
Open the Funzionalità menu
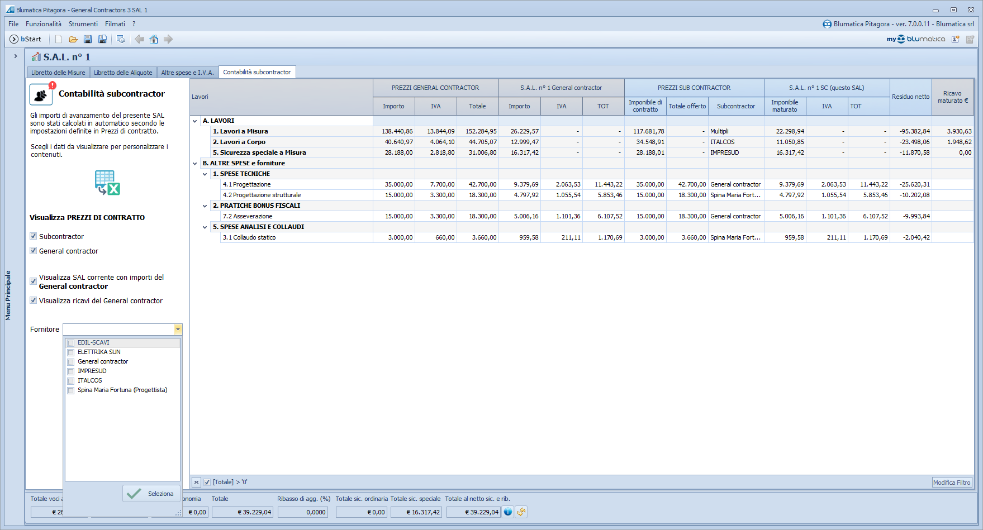tap(44, 24)
